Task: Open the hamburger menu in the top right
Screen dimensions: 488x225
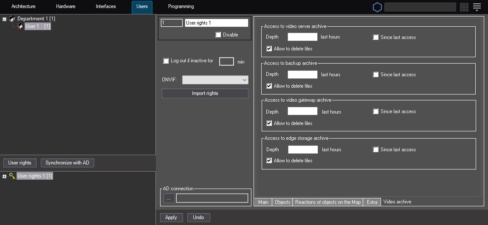Action: (x=477, y=7)
